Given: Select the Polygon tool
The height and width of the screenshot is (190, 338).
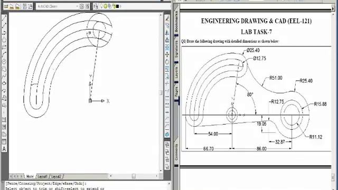Looking at the screenshot, I should coord(4,40).
